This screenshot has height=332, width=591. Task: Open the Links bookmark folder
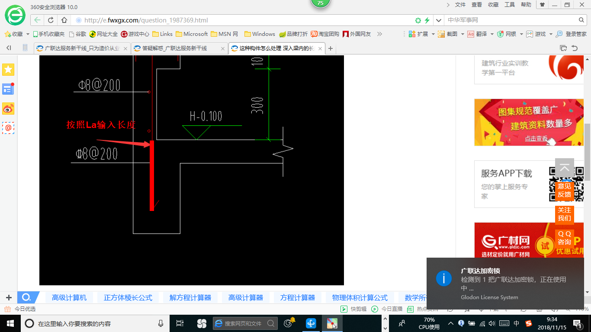[162, 34]
